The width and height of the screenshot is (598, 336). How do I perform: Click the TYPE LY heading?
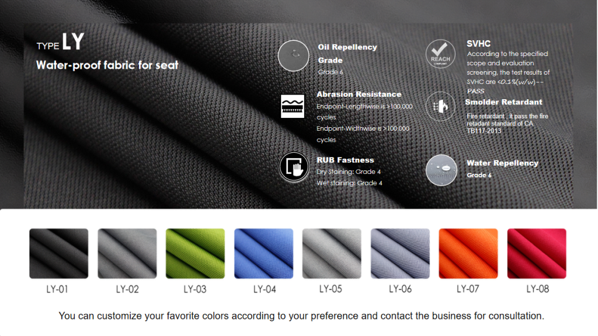coord(60,41)
